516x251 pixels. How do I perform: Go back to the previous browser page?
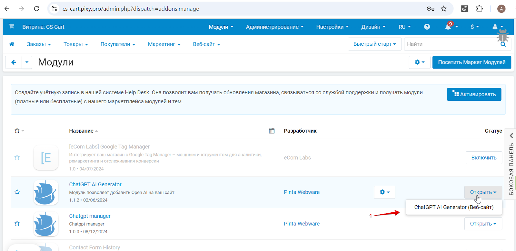tap(7, 9)
